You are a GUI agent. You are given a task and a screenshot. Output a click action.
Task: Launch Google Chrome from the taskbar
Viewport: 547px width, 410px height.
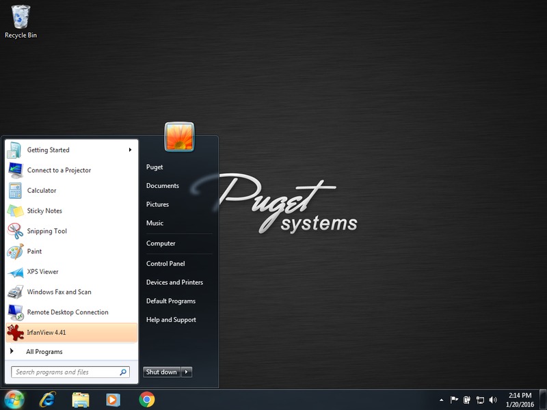click(x=147, y=400)
